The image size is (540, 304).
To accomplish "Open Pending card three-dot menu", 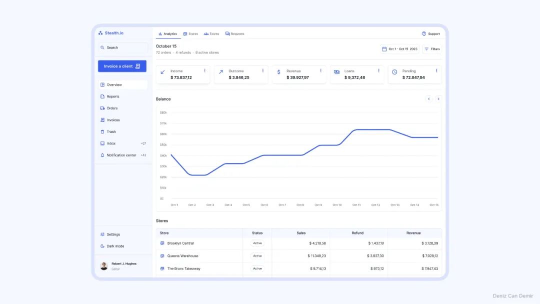I will click(436, 71).
